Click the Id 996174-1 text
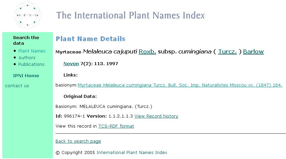Image resolution: width=286 pixels, height=159 pixels. [70, 116]
